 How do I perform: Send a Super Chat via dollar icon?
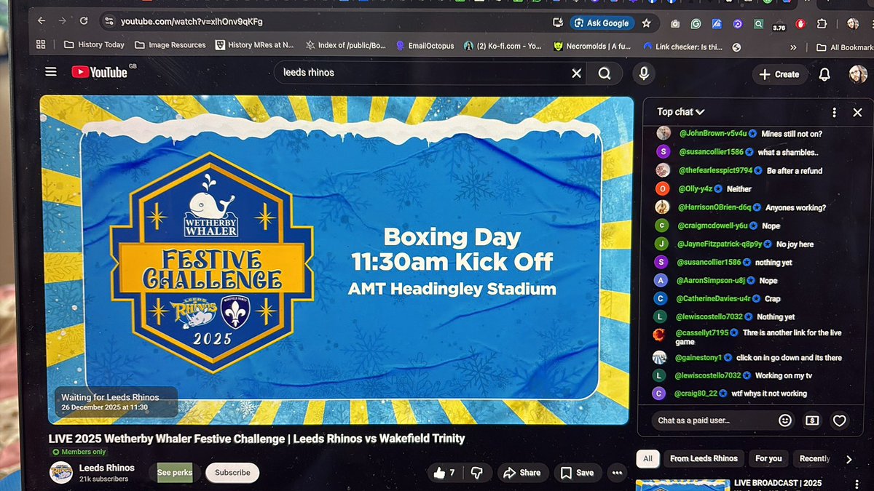tap(812, 420)
